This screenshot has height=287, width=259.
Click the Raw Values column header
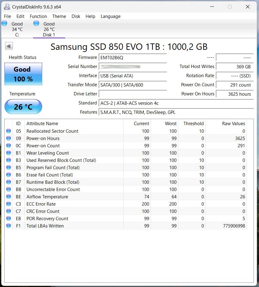coord(226,124)
